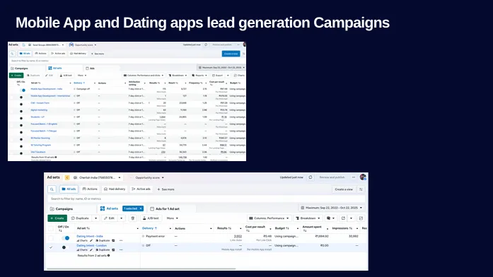
Task: Click 'Review and publish' in bottom window
Action: [x=332, y=177]
